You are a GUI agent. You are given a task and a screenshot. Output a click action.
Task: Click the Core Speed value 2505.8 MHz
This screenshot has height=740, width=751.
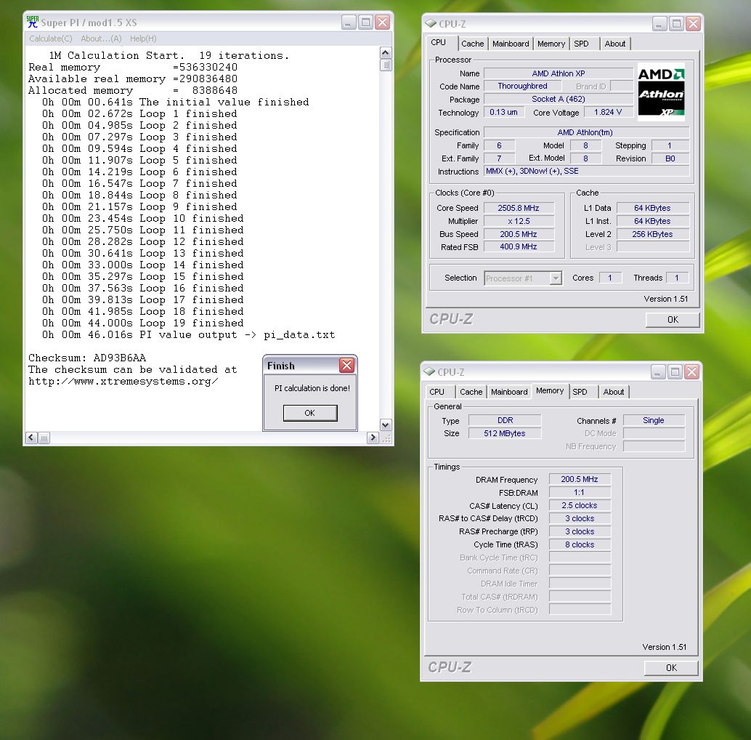tap(519, 208)
